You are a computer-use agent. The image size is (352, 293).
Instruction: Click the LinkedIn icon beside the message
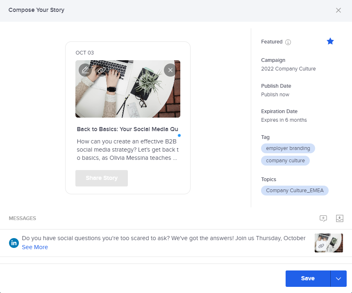coord(14,243)
